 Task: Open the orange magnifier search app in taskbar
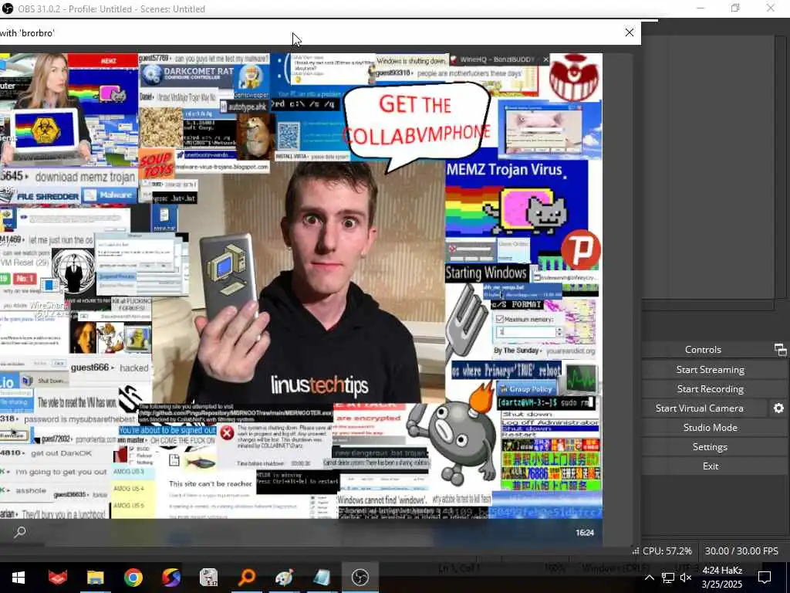[x=246, y=578]
